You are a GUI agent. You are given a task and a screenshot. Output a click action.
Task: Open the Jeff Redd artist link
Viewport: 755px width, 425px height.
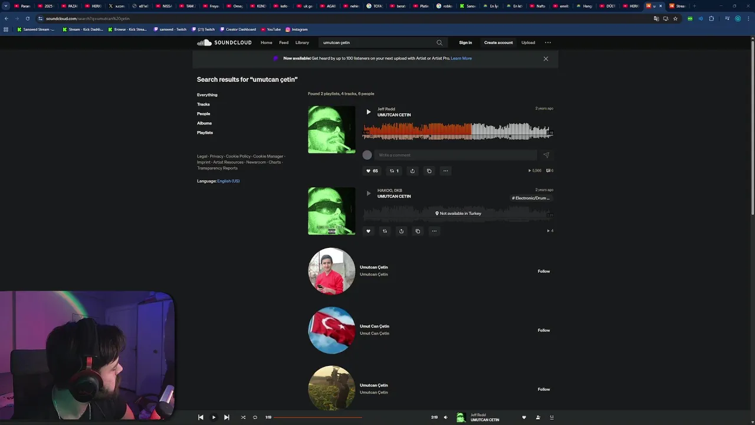click(x=386, y=109)
